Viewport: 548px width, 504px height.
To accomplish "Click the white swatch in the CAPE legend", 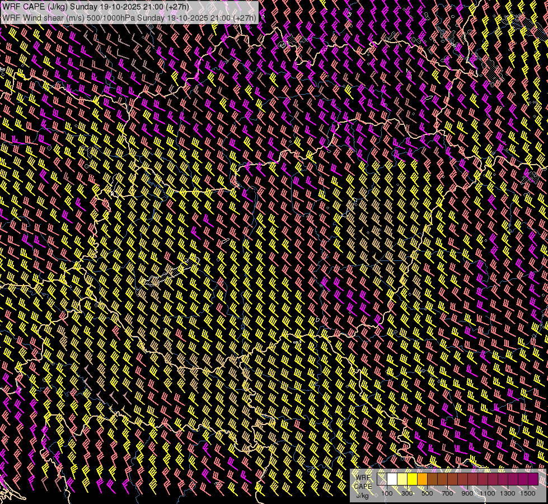I will point(392,479).
